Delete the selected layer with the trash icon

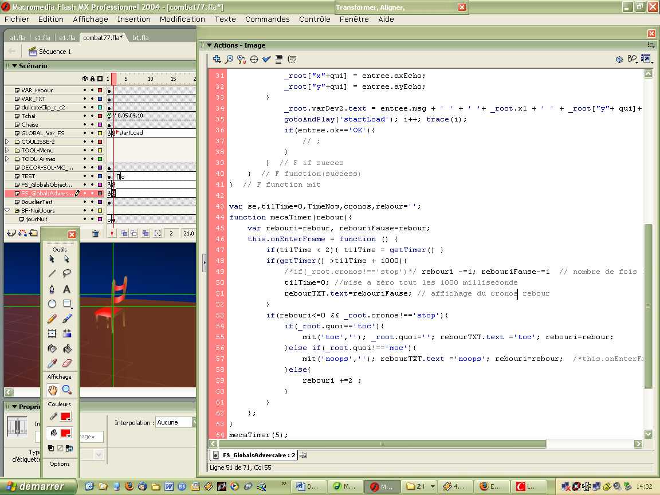96,233
